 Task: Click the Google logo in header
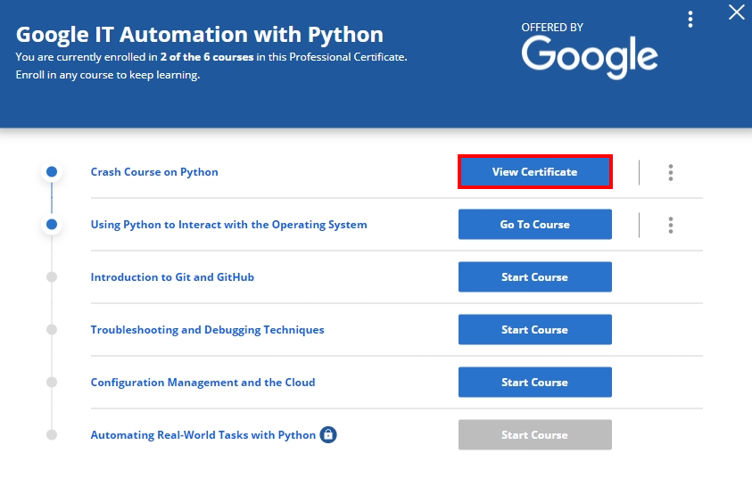tap(590, 58)
